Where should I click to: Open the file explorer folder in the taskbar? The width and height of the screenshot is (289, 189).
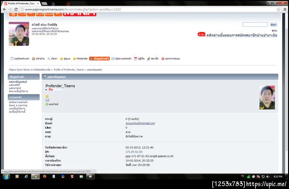click(x=81, y=177)
